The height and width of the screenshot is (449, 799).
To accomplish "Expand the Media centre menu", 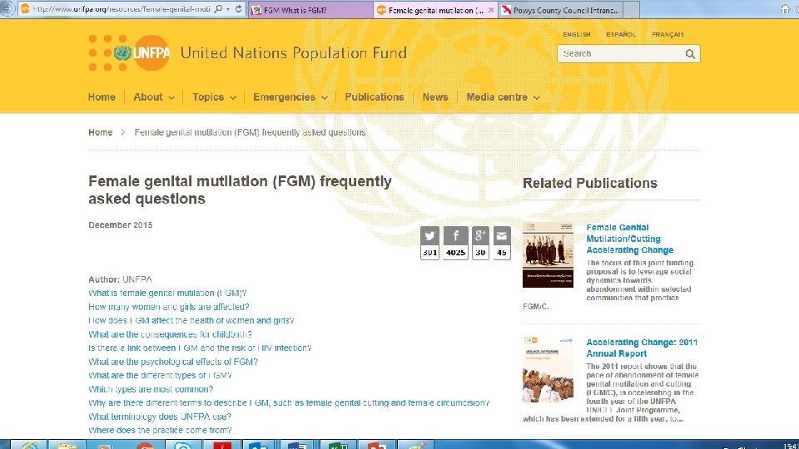I will (x=503, y=96).
